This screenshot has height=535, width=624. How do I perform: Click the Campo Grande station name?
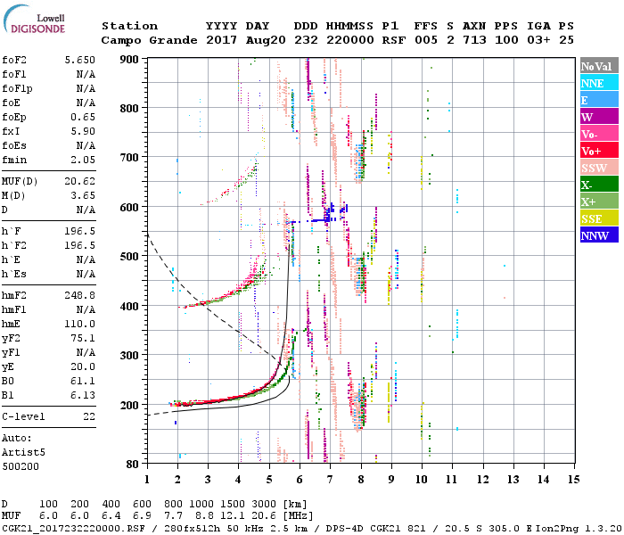(143, 40)
